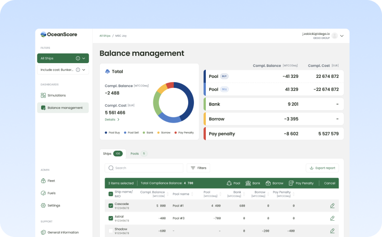Screen dimensions: 382x237
Task: Check the Shadow ship checkbox
Action: 111,230
